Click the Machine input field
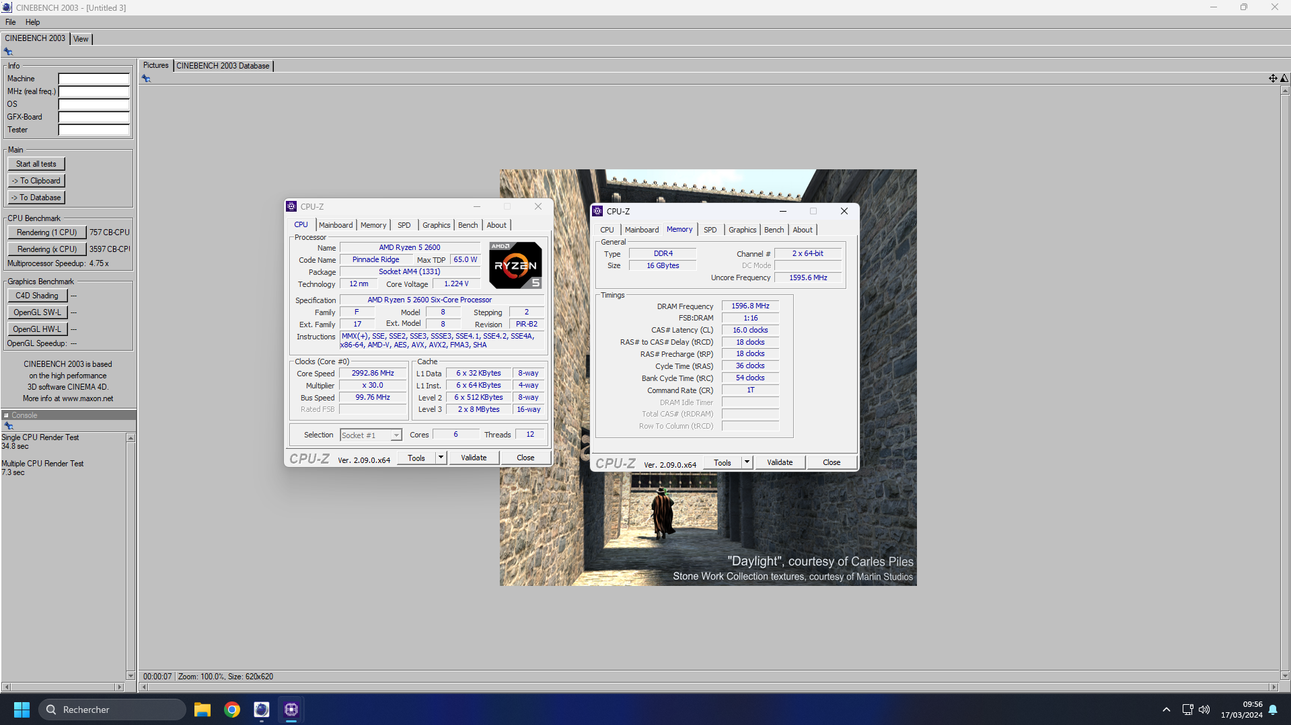The height and width of the screenshot is (725, 1291). point(94,79)
